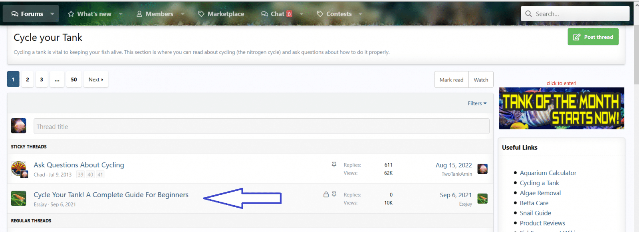Click the pin icon on Ask Questions thread
Image resolution: width=639 pixels, height=232 pixels.
(x=334, y=165)
